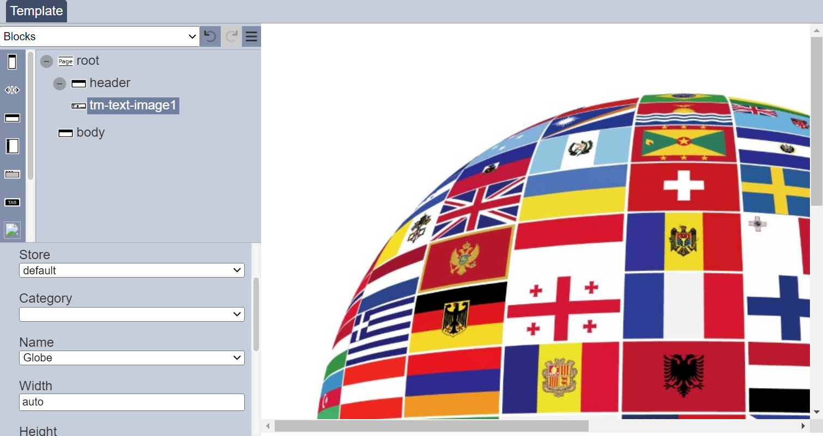
Task: Select the horizontal splitter block icon
Action: click(x=12, y=90)
